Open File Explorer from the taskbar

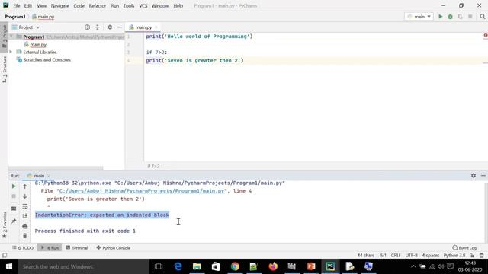pyautogui.click(x=197, y=266)
